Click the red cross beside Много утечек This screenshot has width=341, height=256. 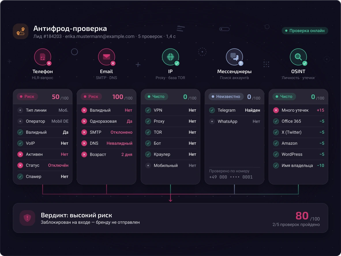click(x=276, y=110)
